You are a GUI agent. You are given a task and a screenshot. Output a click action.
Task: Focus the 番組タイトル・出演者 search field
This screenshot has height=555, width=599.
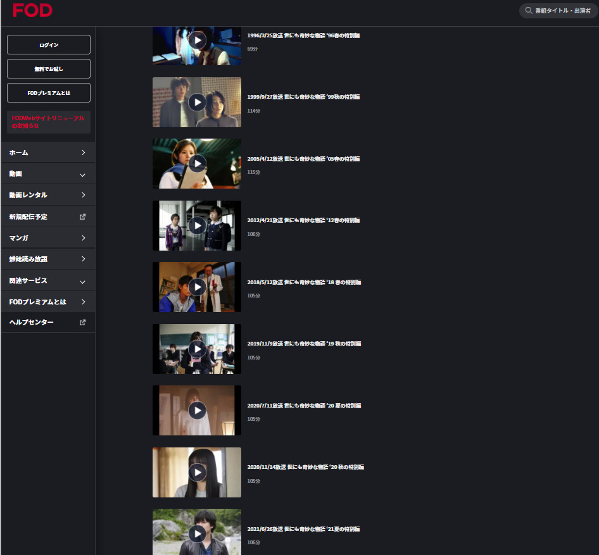tap(562, 11)
